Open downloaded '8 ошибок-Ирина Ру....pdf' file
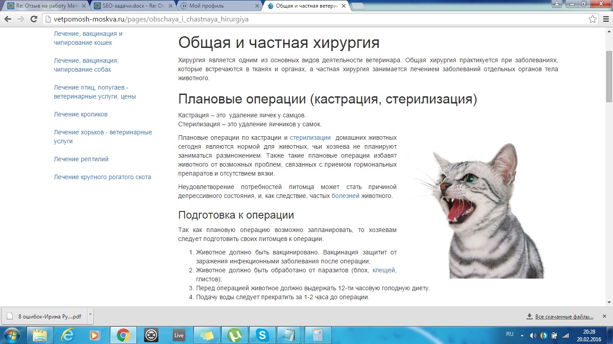Viewport: 613px width, 344px height. pyautogui.click(x=45, y=316)
